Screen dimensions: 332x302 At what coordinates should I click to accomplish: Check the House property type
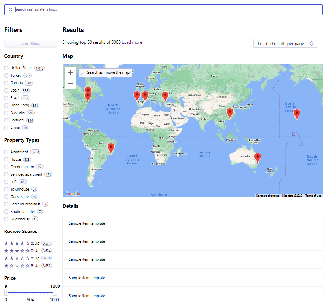click(6, 159)
